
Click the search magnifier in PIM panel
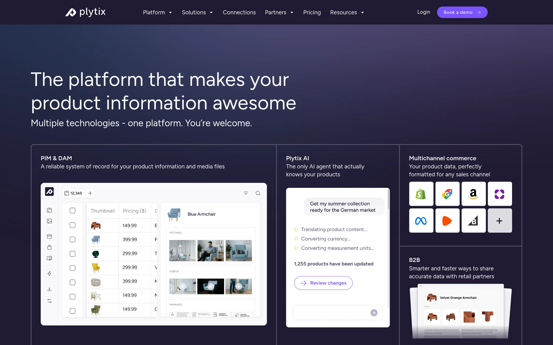point(258,193)
